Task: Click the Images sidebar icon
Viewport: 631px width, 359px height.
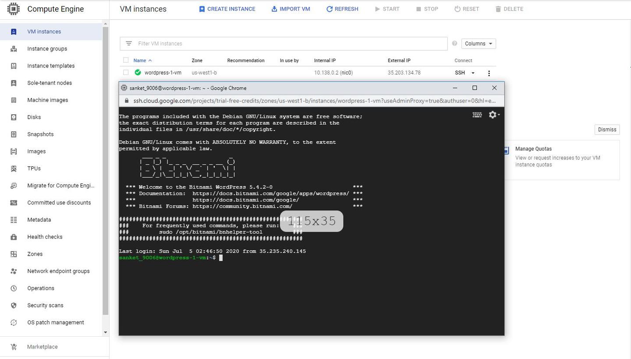Action: pos(14,151)
